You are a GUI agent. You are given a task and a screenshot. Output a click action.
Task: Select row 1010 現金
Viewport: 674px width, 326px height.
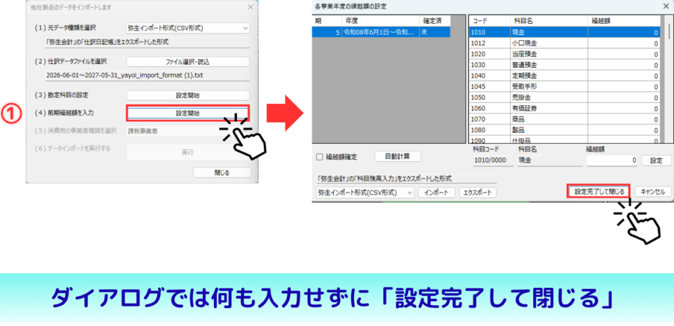coord(564,32)
